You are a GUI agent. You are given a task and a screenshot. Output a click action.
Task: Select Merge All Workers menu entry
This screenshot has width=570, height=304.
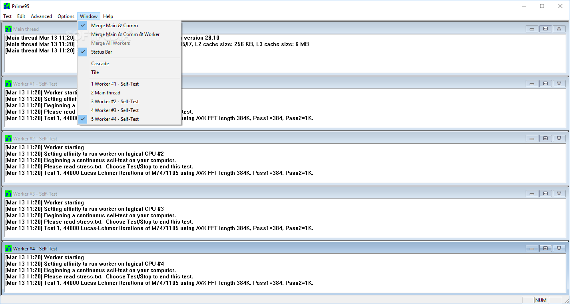pos(130,43)
